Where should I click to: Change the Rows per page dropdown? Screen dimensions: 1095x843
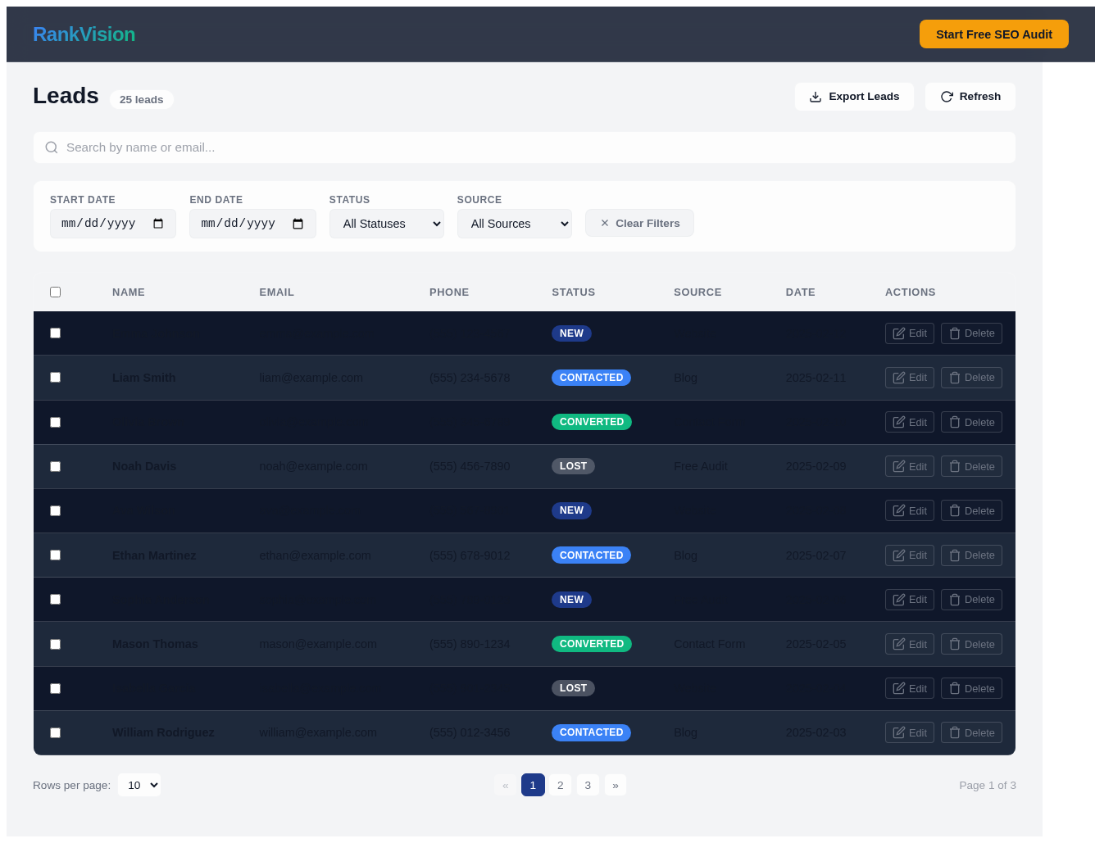click(139, 785)
